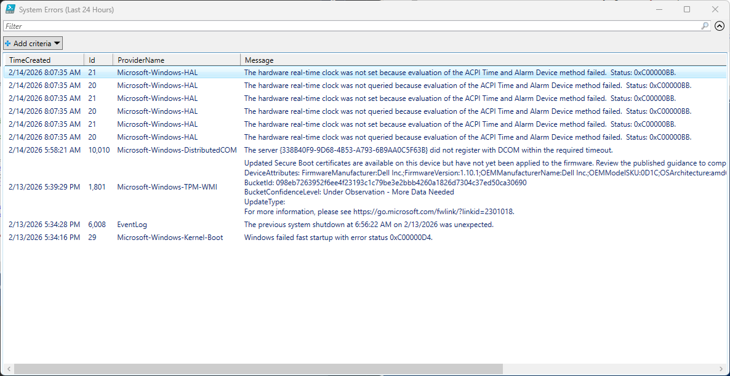730x376 pixels.
Task: Open the Add criteria dropdown arrow
Action: pyautogui.click(x=56, y=43)
